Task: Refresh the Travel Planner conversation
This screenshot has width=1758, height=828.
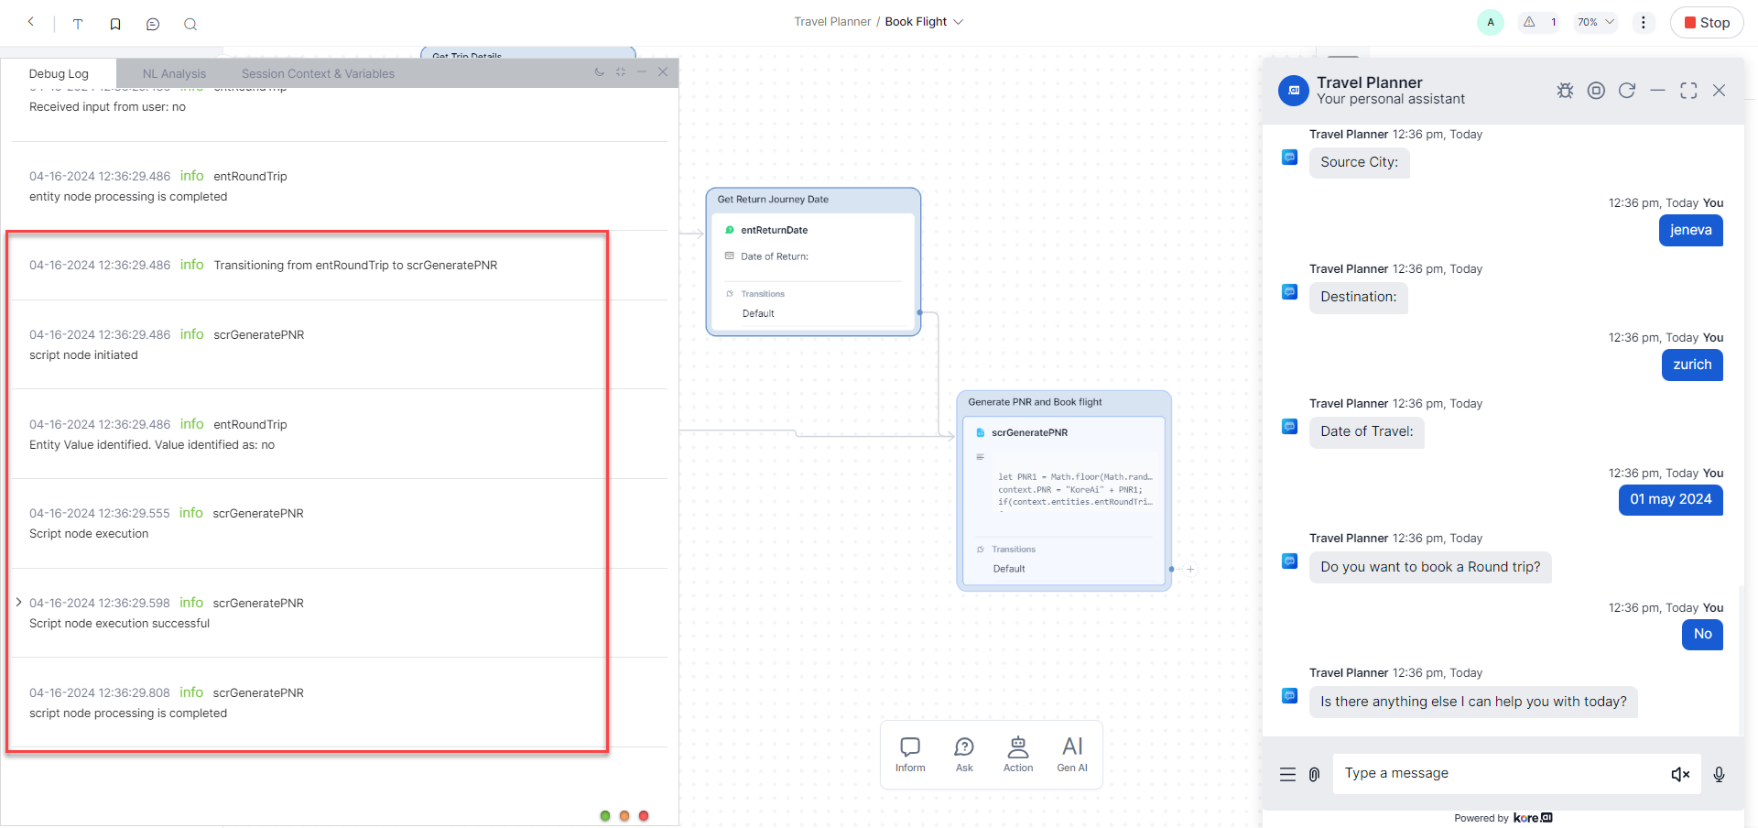Action: click(x=1628, y=91)
